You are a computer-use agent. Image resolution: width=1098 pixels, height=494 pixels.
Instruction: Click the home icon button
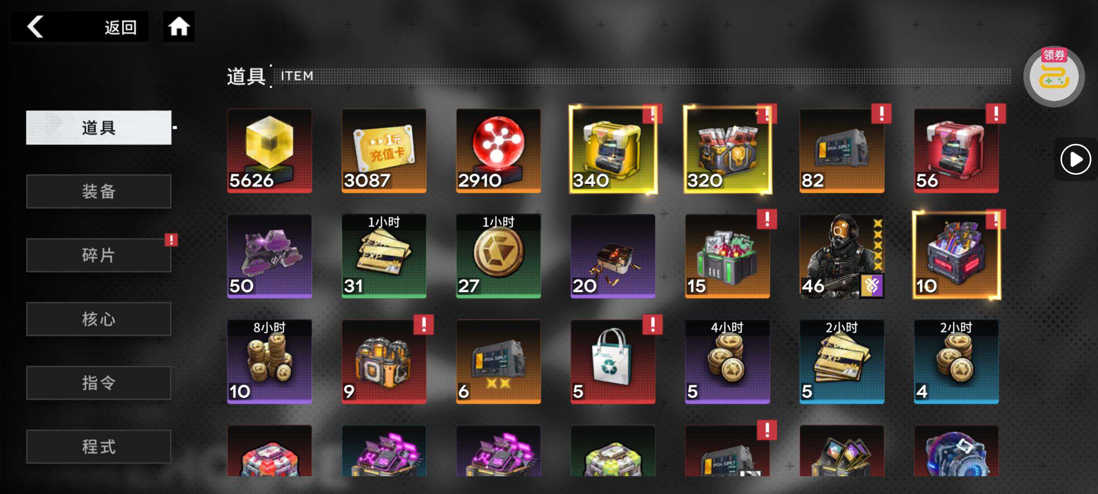pos(178,27)
